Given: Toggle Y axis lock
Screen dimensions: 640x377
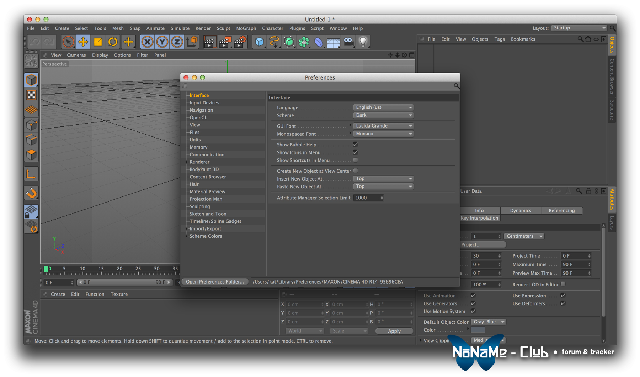Looking at the screenshot, I should (x=162, y=42).
